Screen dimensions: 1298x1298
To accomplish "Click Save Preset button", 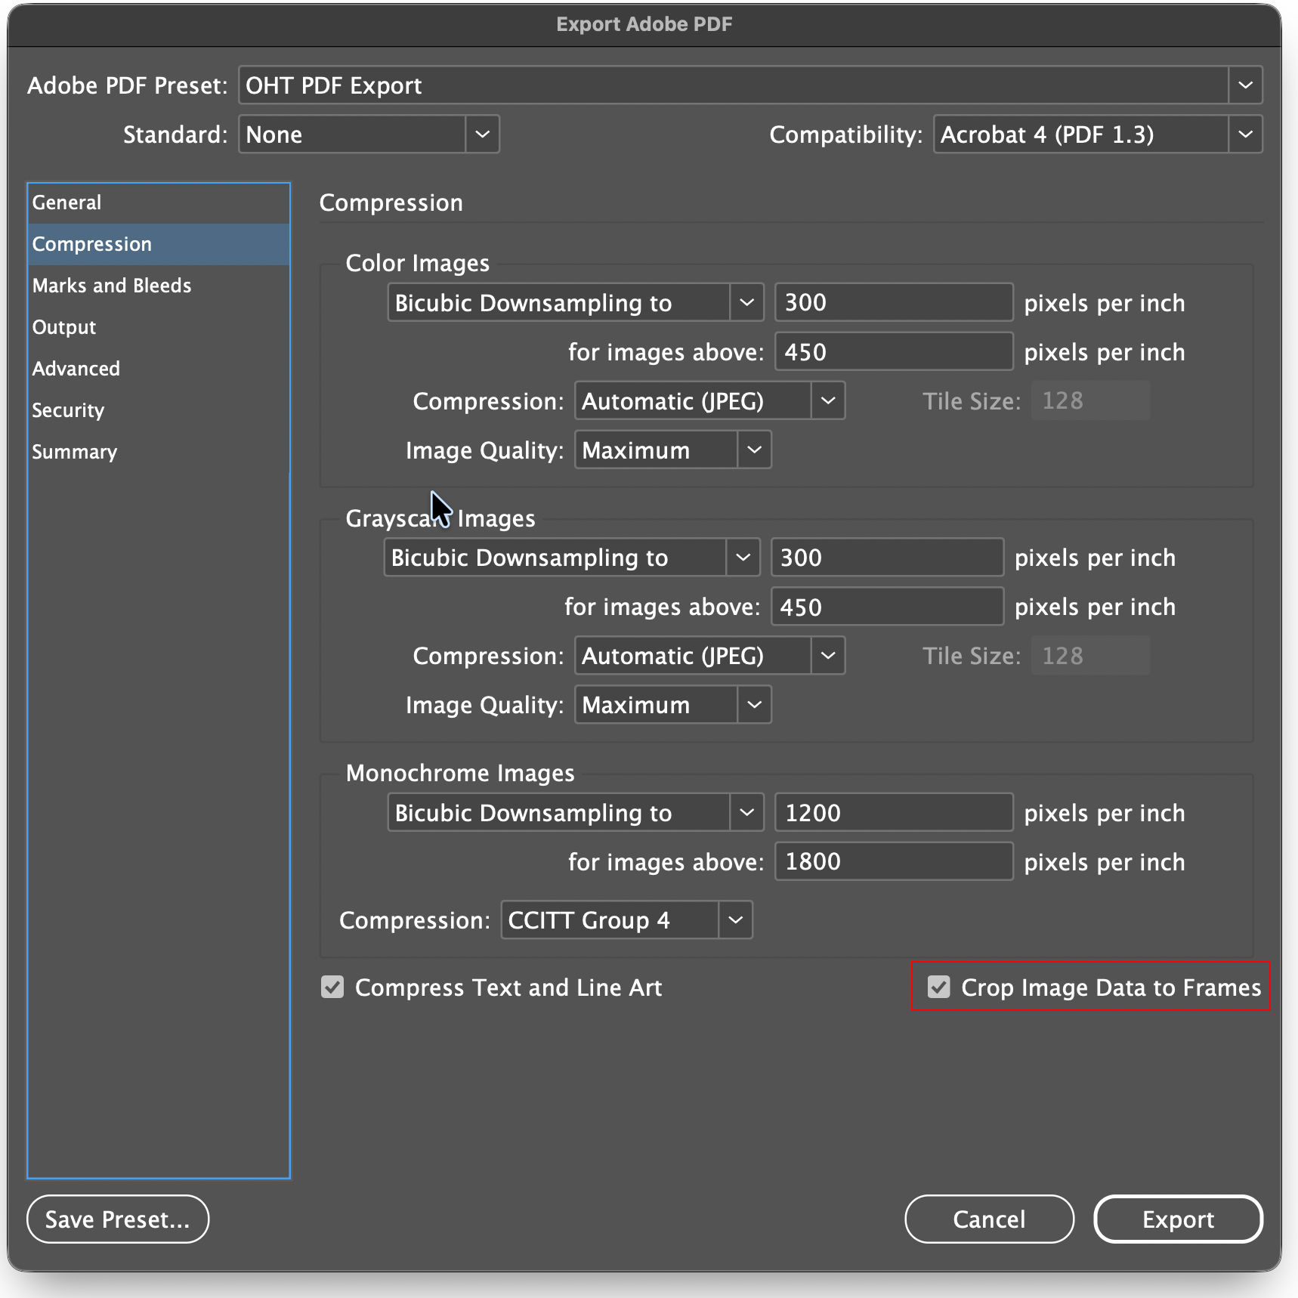I will tap(118, 1219).
